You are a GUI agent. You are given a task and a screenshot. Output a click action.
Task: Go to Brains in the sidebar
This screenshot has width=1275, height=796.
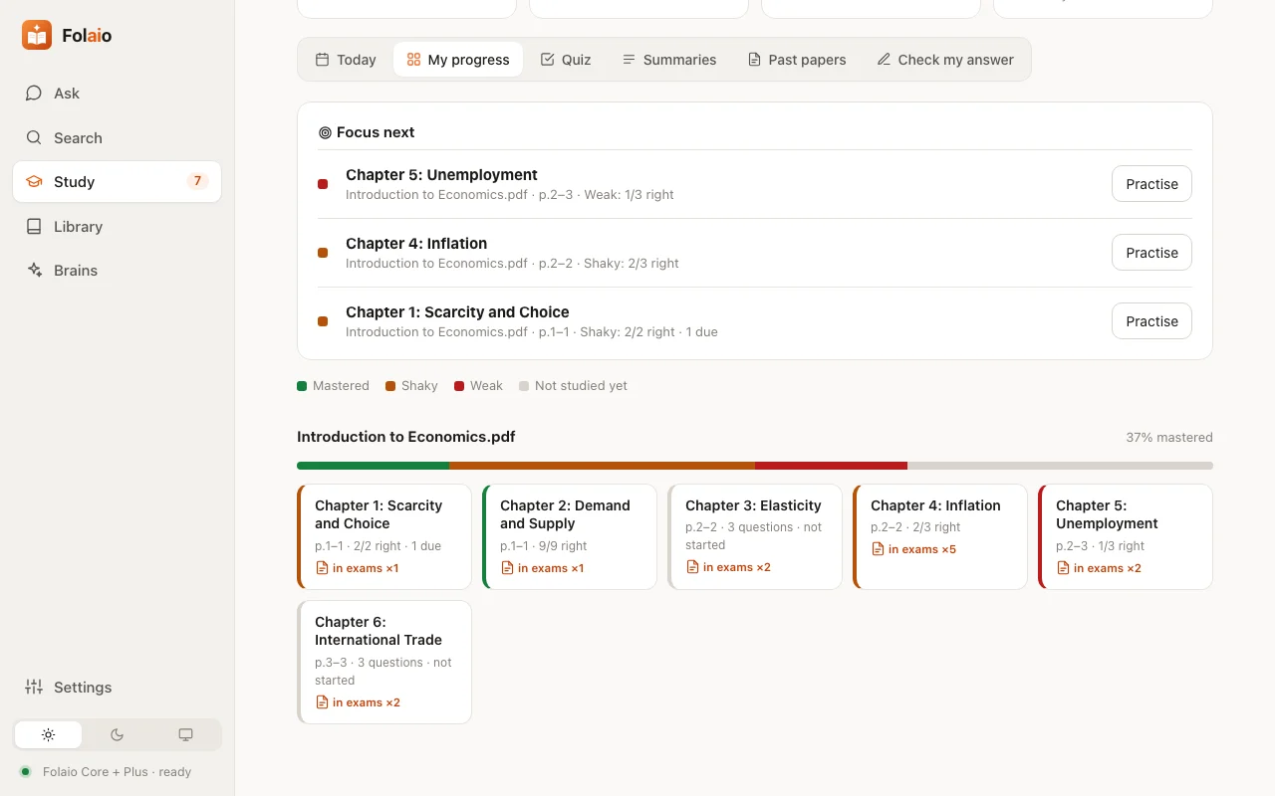[118, 271]
